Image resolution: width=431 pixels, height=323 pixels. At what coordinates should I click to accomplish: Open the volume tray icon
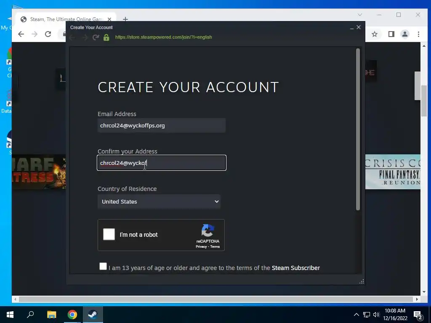pos(376,315)
